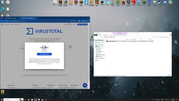This screenshot has width=179, height=101.
Task: Expand the Видео tree node arrow
Action: (95, 46)
